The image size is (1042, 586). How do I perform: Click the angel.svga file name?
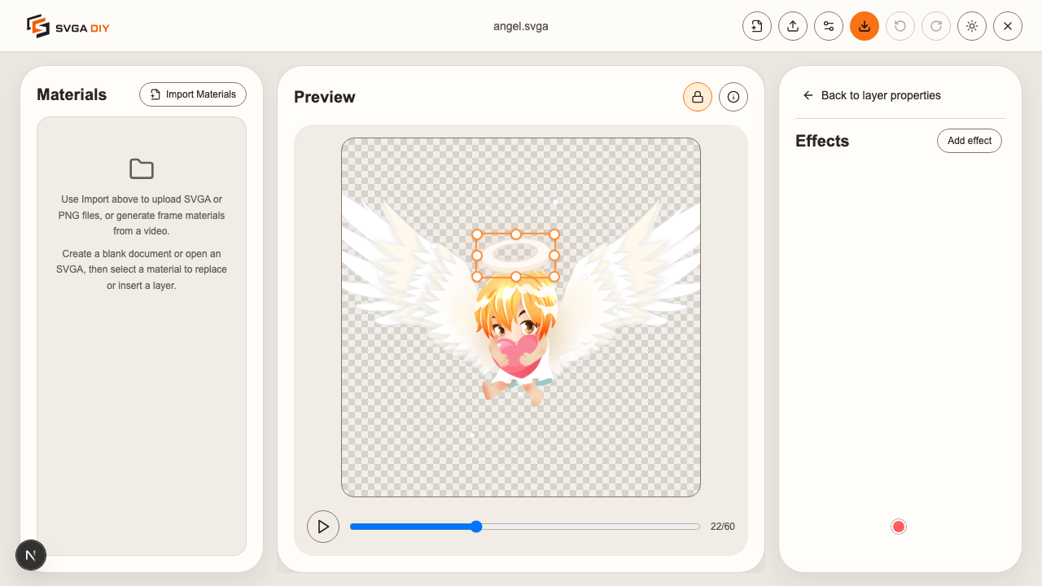pos(521,26)
